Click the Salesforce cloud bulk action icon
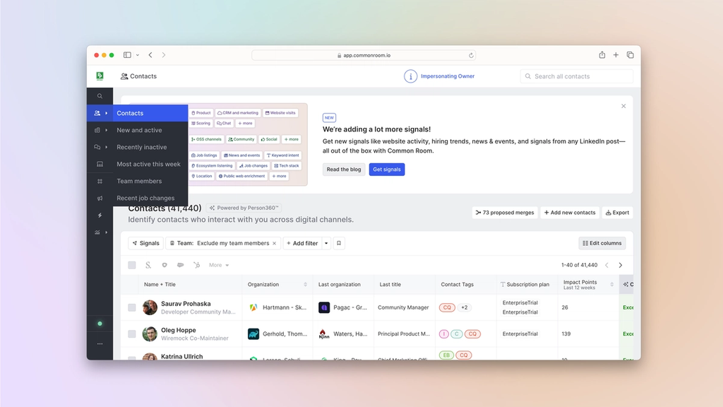This screenshot has width=723, height=407. (180, 265)
